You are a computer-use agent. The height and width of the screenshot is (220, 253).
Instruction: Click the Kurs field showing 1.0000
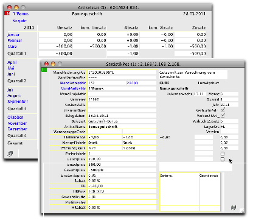click(139, 148)
